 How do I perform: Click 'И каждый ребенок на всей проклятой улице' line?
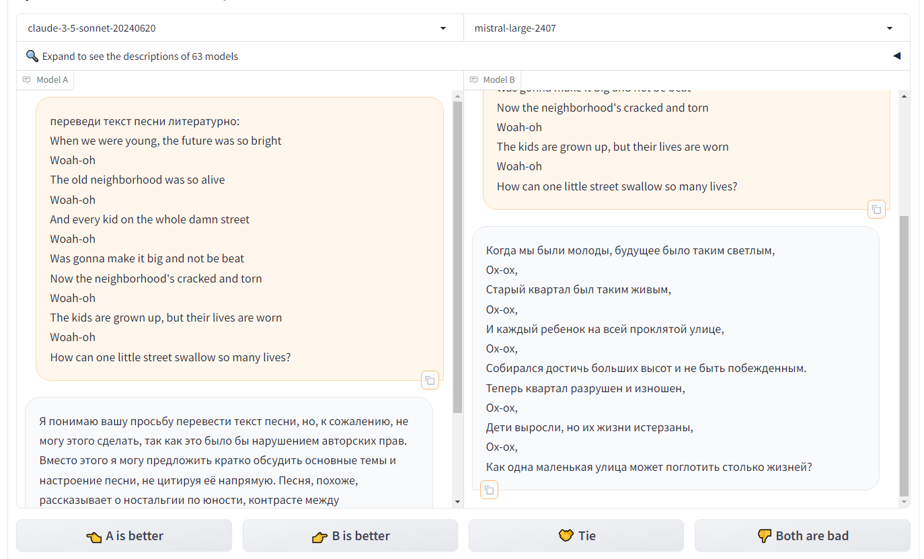pos(605,329)
